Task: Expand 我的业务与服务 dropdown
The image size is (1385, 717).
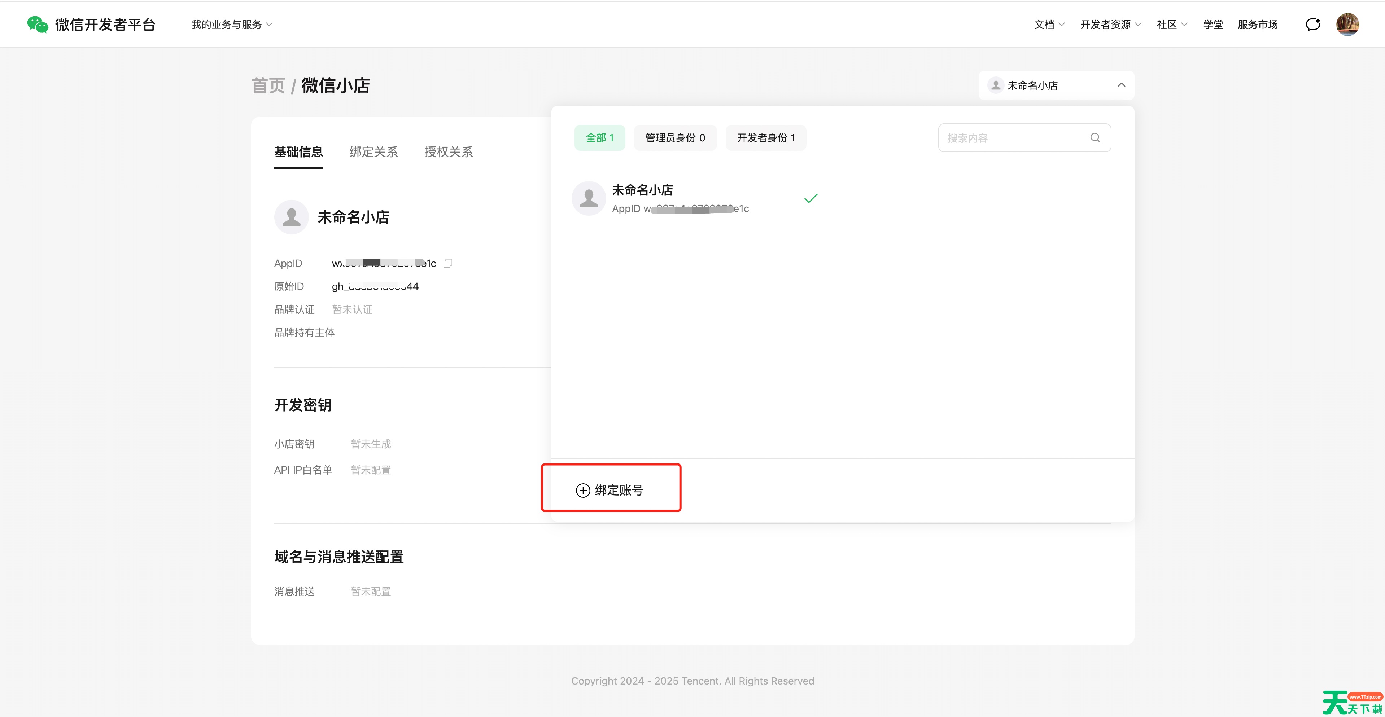Action: [x=232, y=25]
